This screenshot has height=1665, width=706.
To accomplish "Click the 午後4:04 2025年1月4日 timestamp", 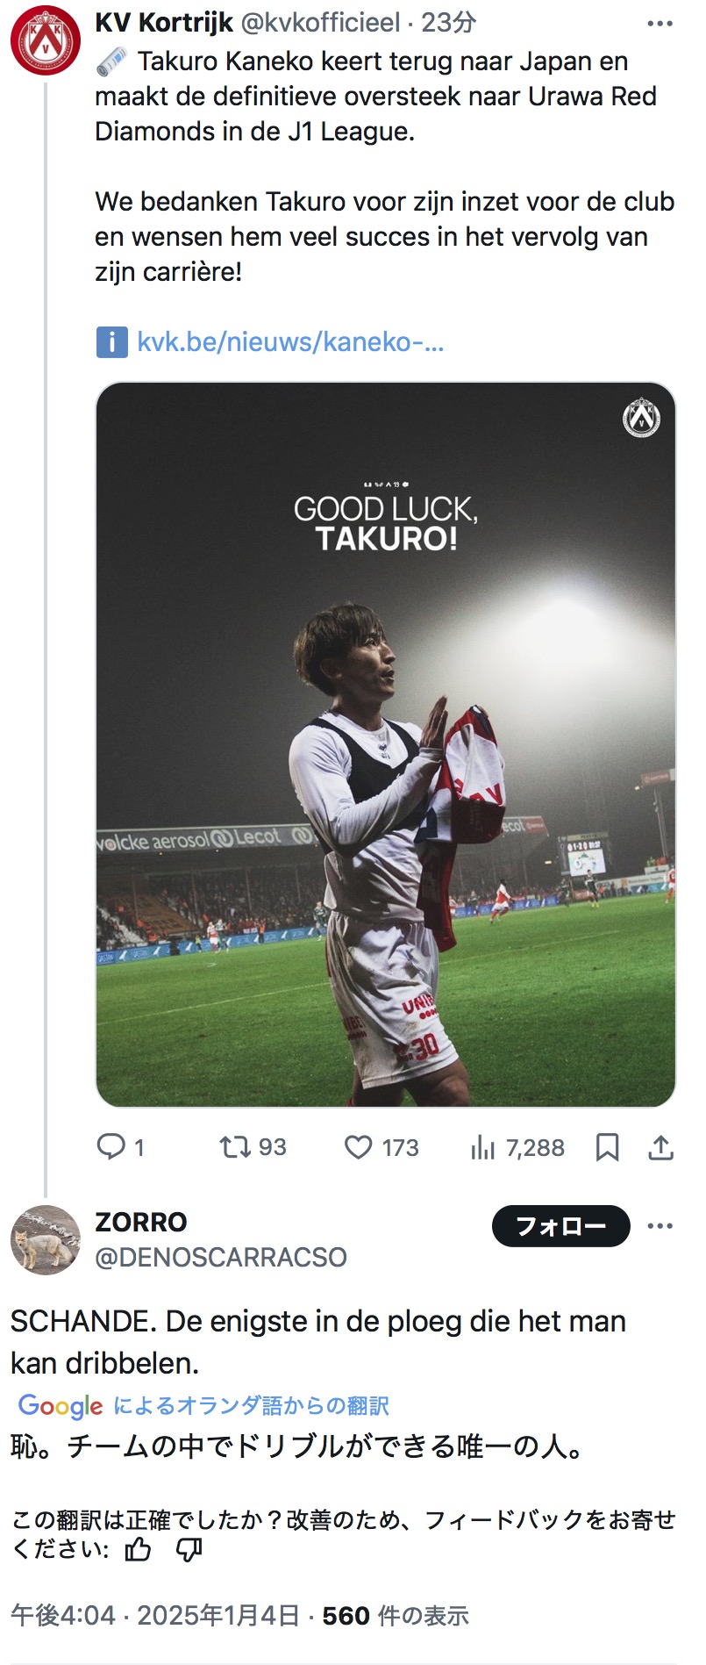I will pos(155,1615).
